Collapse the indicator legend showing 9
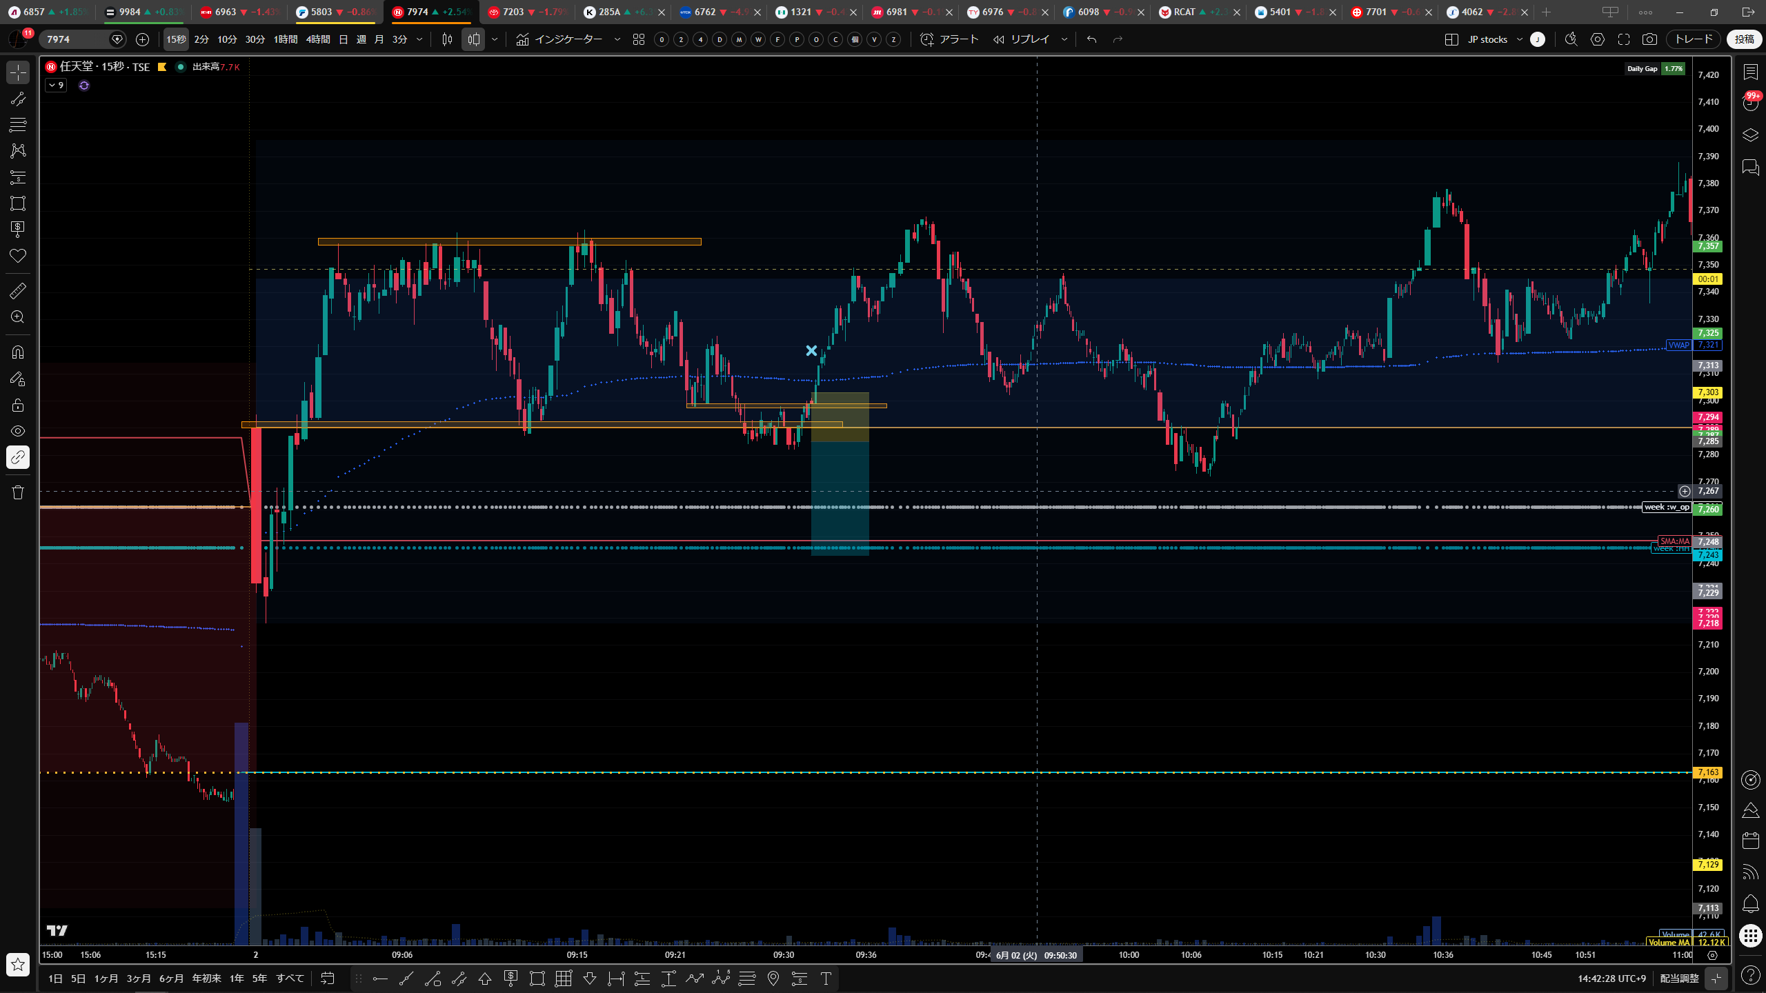This screenshot has width=1766, height=993. pos(56,86)
